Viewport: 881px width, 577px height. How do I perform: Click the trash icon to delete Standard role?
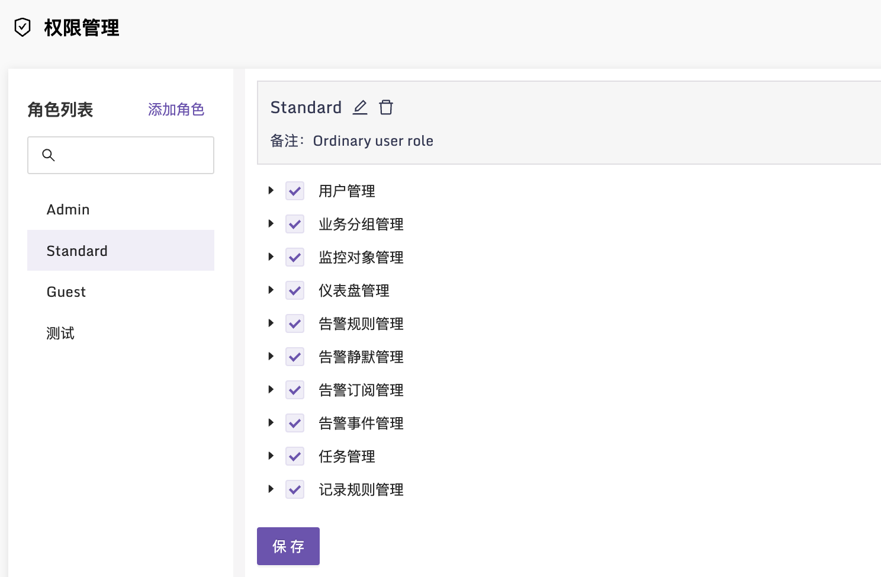click(x=386, y=107)
